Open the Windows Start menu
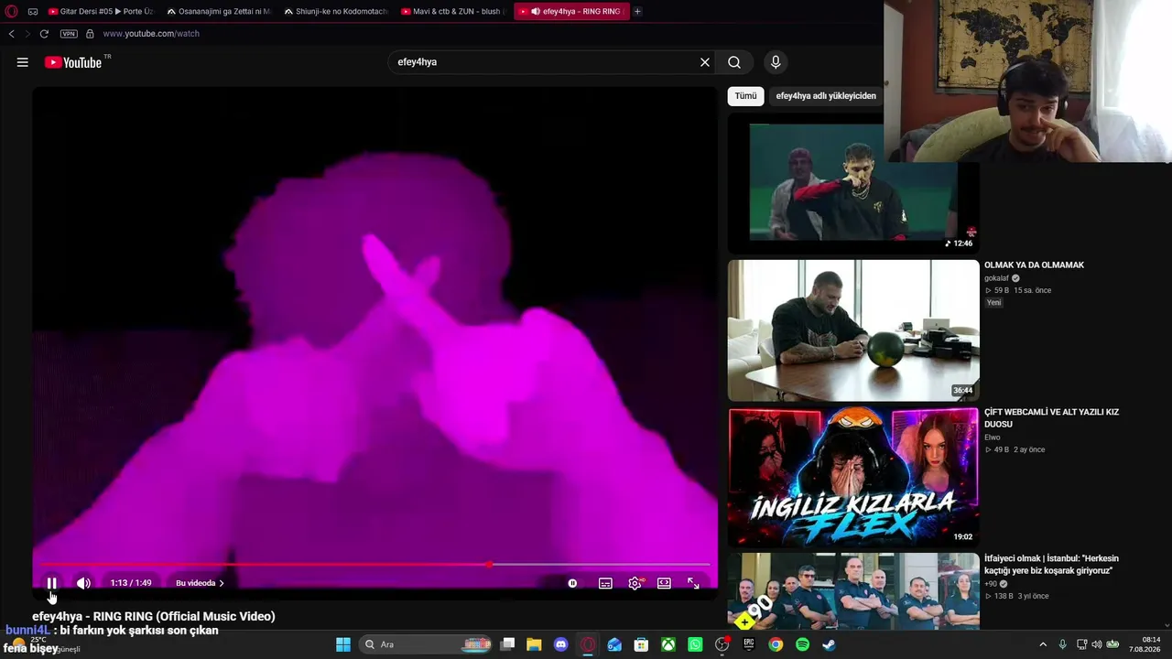 pyautogui.click(x=343, y=644)
